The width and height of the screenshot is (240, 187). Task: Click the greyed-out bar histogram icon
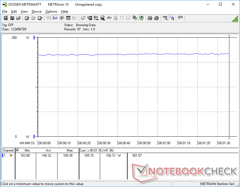75,18
